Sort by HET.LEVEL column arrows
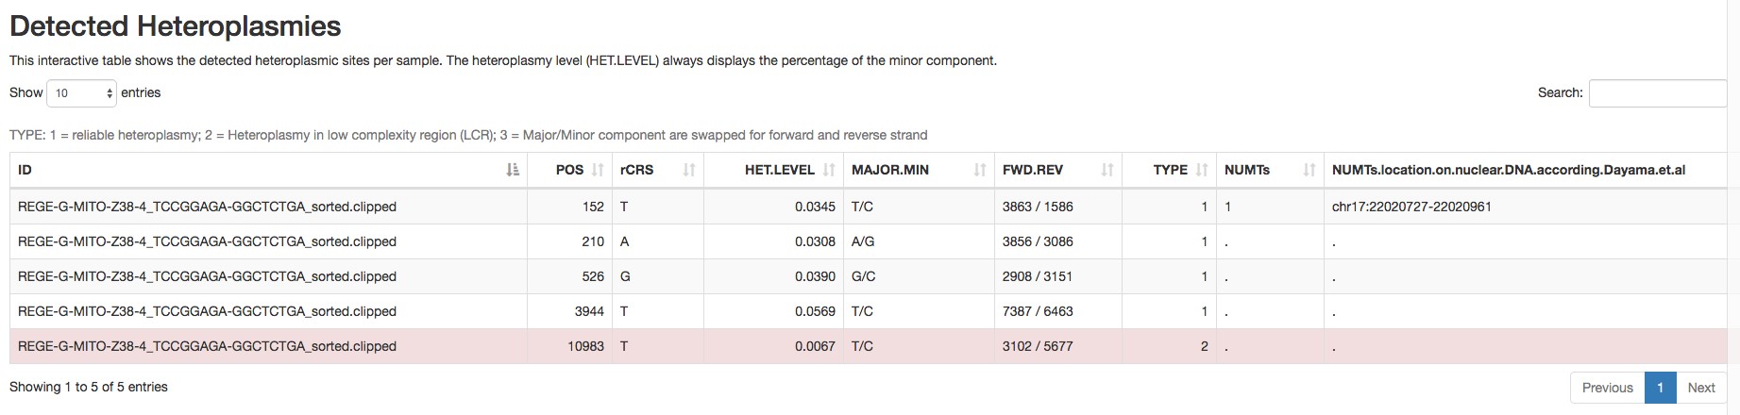This screenshot has height=415, width=1740. pos(829,170)
